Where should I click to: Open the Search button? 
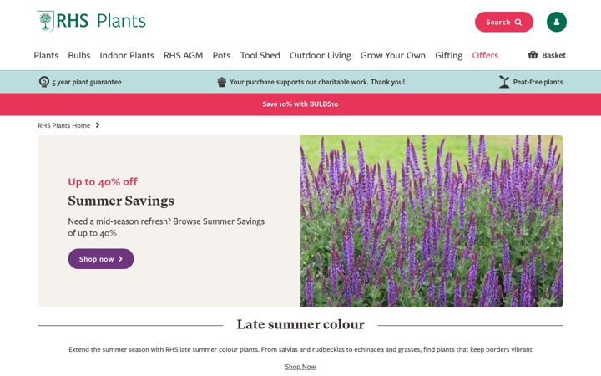pyautogui.click(x=504, y=22)
